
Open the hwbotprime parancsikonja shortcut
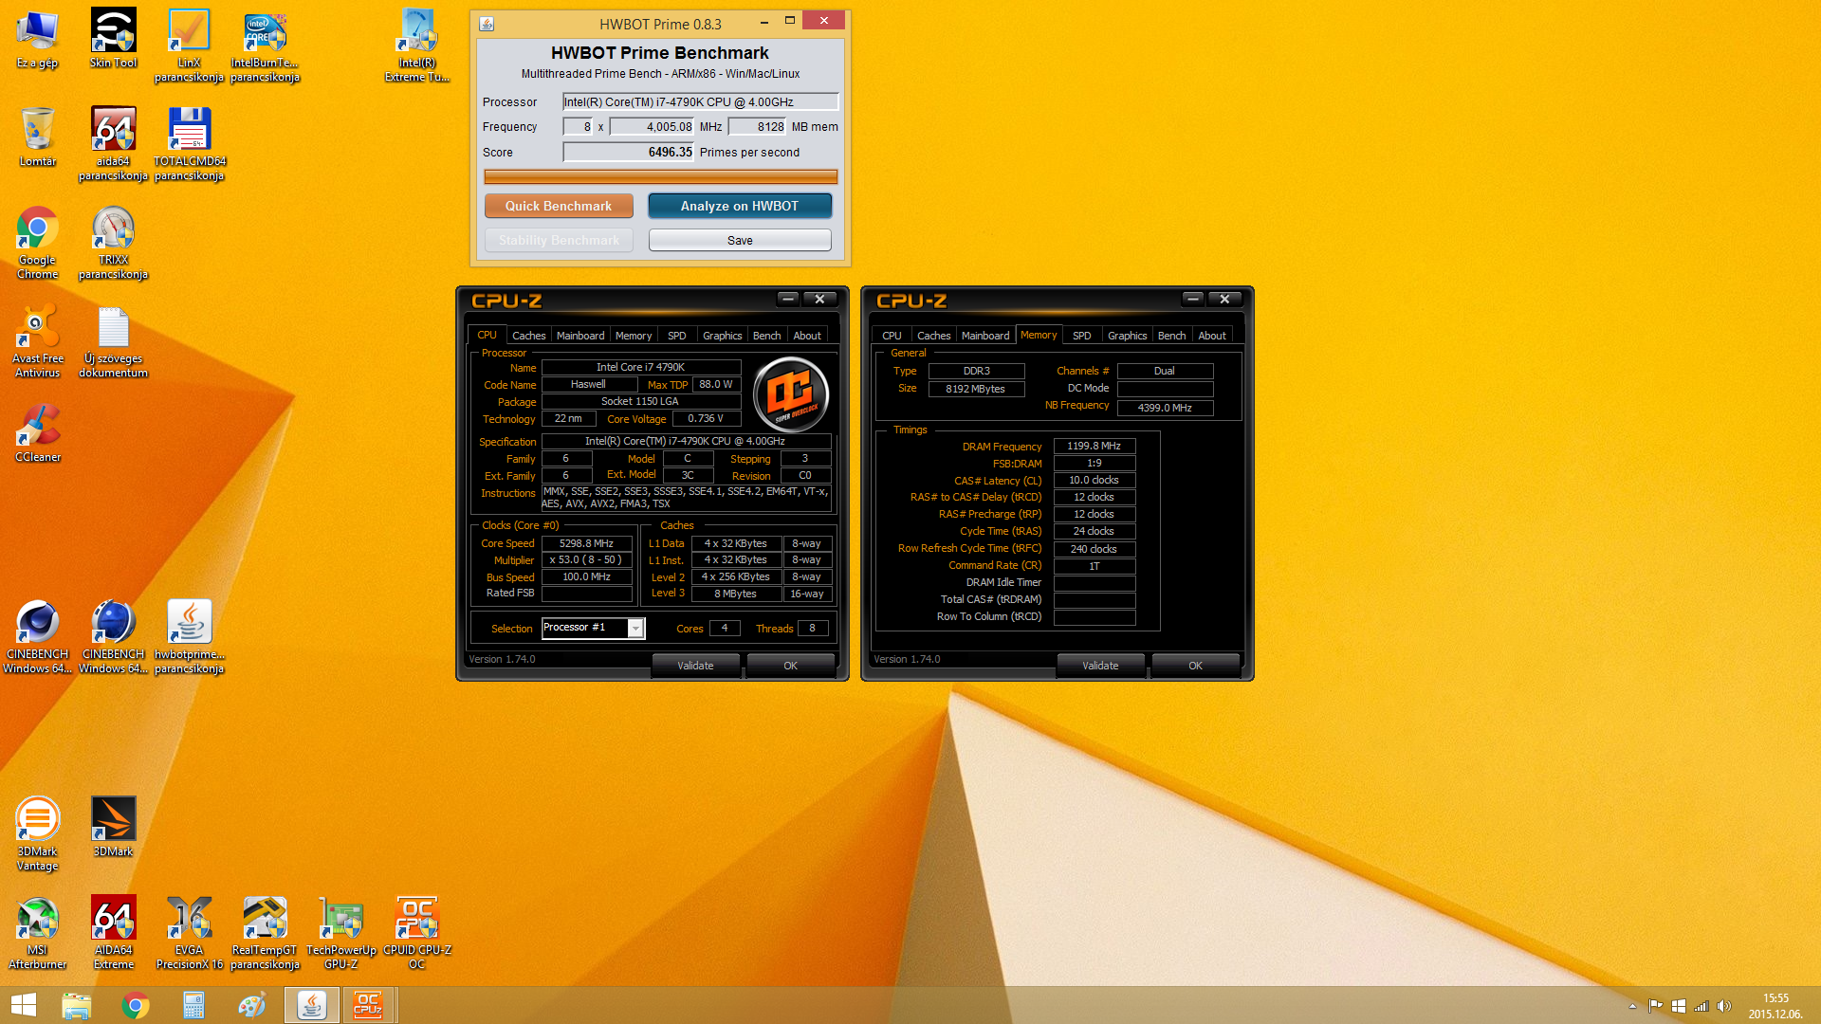(189, 636)
